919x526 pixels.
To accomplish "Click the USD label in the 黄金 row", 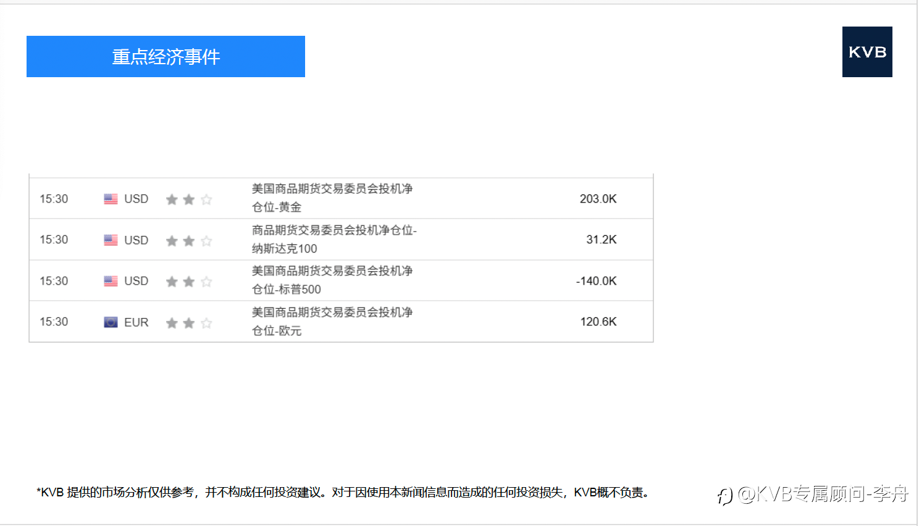I will pos(136,199).
